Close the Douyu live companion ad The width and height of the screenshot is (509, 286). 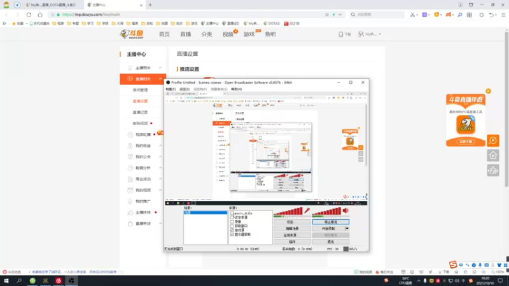(x=488, y=91)
